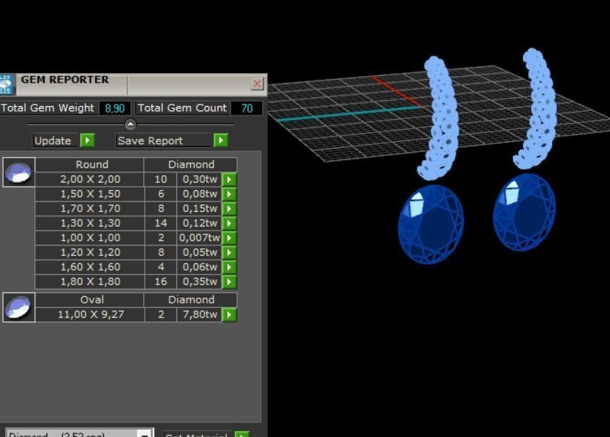Click green arrow for 1,30 X 1,30 row
This screenshot has height=437, width=610.
pyautogui.click(x=230, y=223)
